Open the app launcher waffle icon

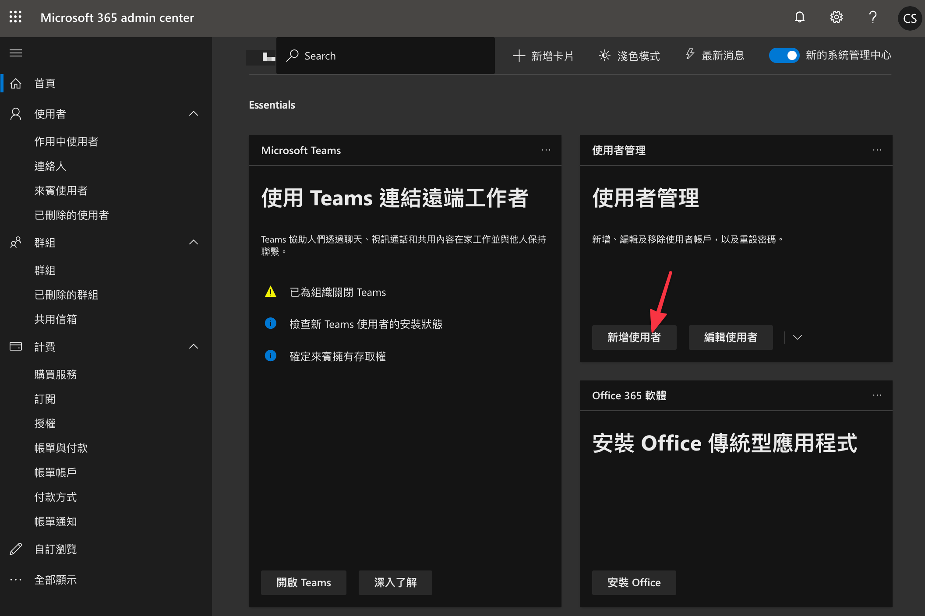[x=15, y=17]
